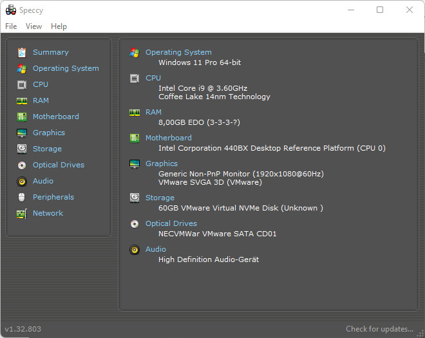Click Check for updates link
Image resolution: width=425 pixels, height=338 pixels.
[x=379, y=329]
